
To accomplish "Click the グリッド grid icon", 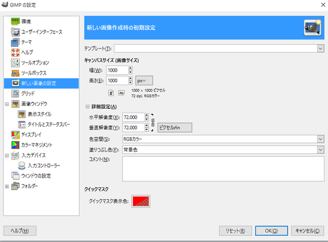I will click(15, 93).
